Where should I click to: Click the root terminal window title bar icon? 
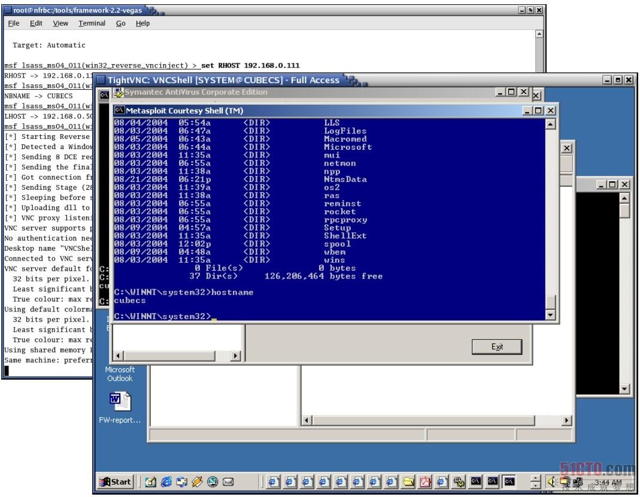click(x=7, y=10)
